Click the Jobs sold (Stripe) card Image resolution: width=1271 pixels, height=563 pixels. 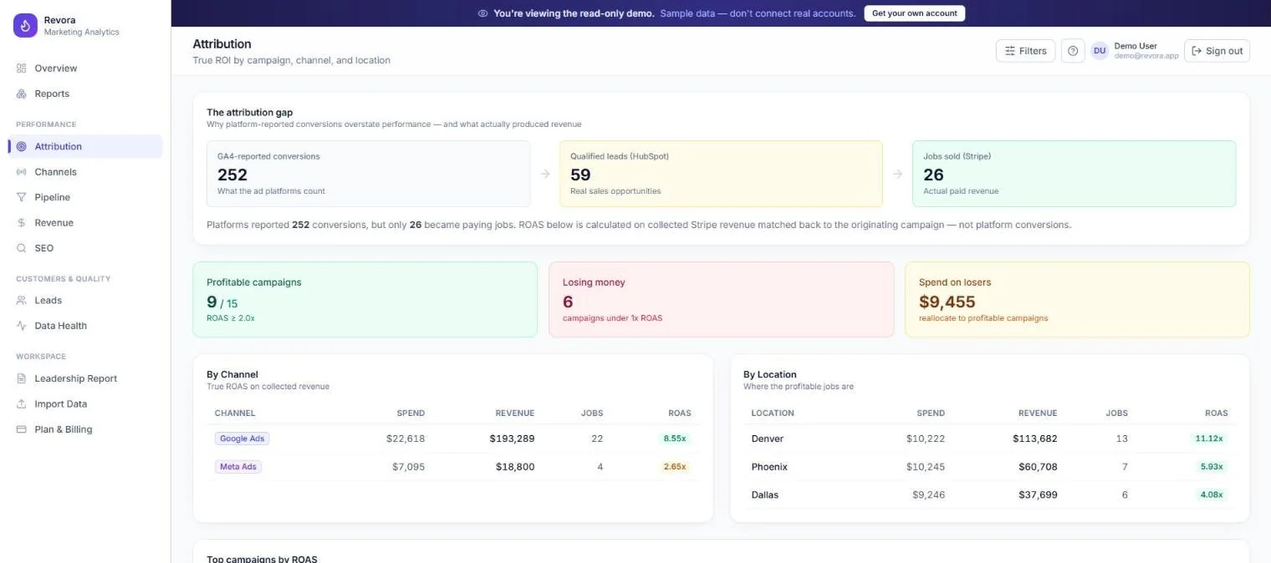click(x=1074, y=174)
